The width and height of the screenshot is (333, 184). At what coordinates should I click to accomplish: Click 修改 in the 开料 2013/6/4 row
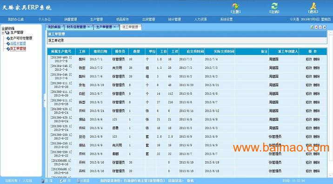tap(309, 128)
